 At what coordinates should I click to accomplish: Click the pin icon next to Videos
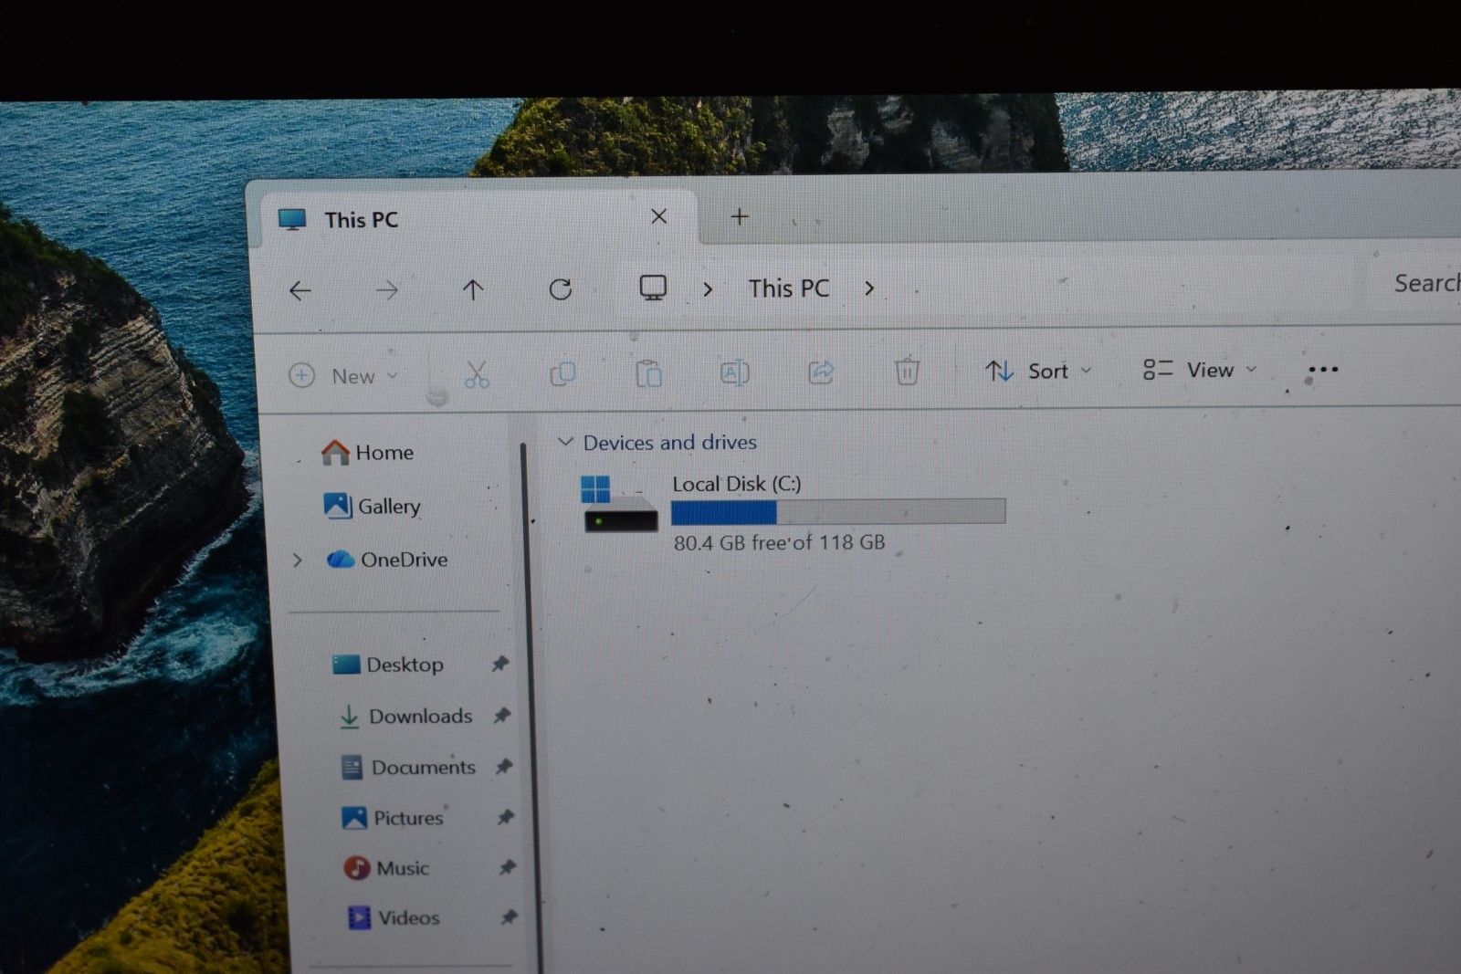510,916
